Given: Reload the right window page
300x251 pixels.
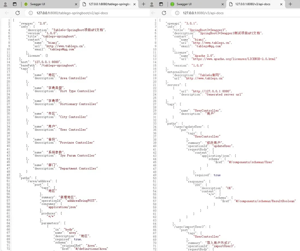Looking at the screenshot, I should click(x=164, y=13).
